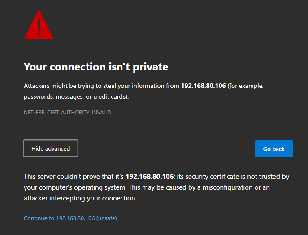
Task: Click NET::ERR_CERT_AUTHORITY_INVALID error code
Action: (x=67, y=113)
